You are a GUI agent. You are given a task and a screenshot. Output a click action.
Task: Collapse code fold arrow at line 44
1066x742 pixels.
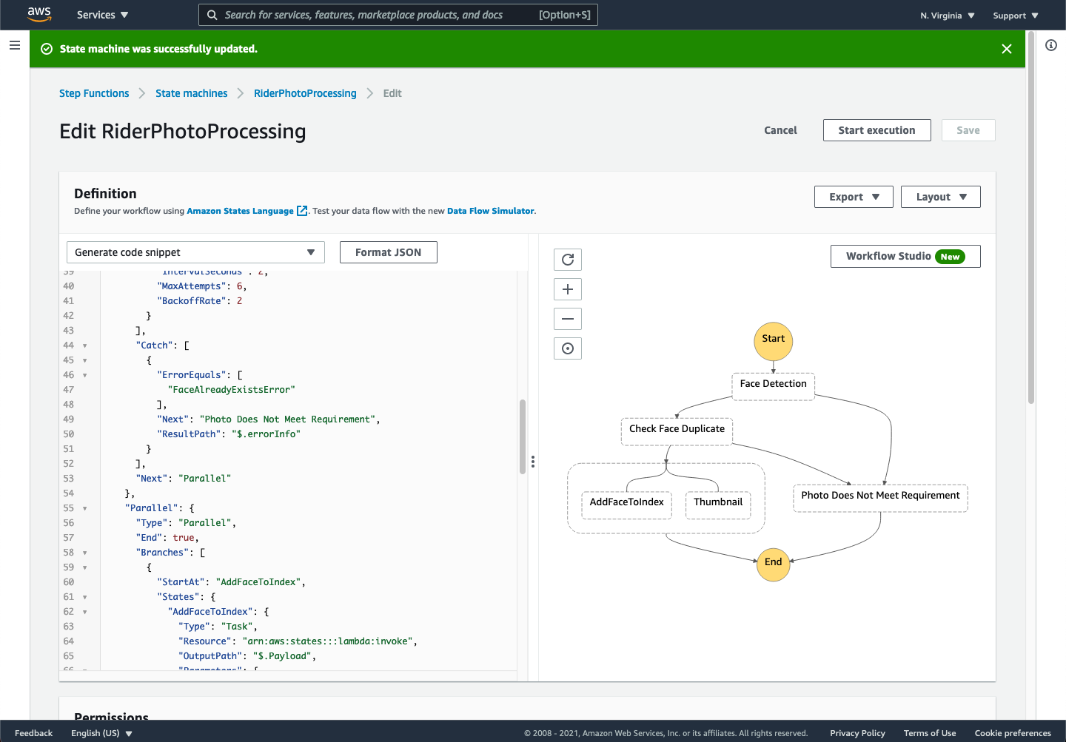coord(85,345)
